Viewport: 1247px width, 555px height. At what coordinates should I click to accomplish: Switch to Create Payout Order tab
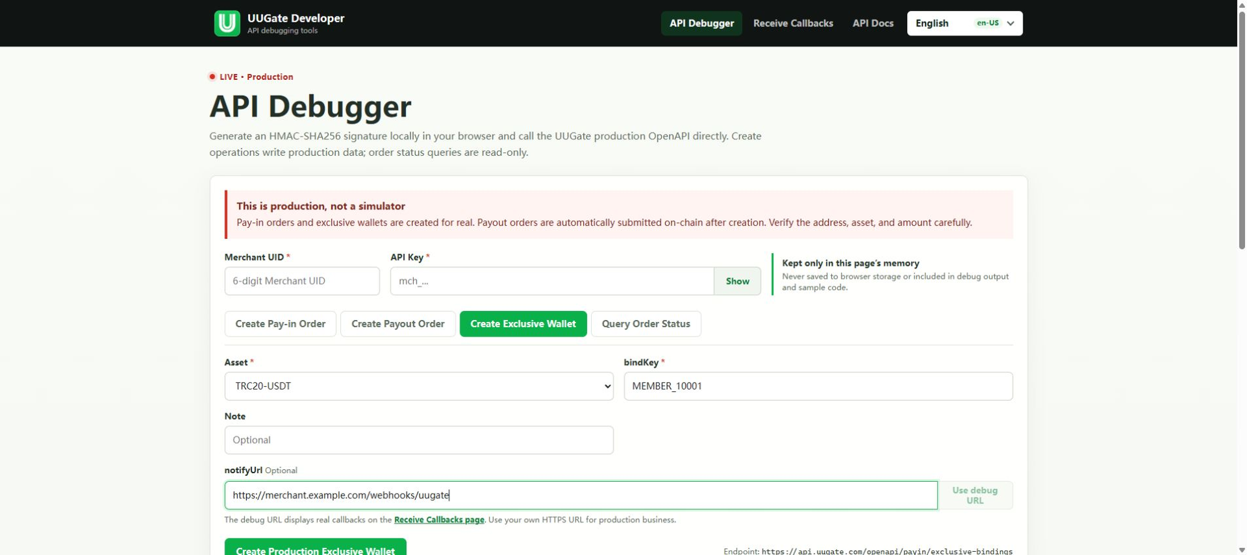pos(398,324)
